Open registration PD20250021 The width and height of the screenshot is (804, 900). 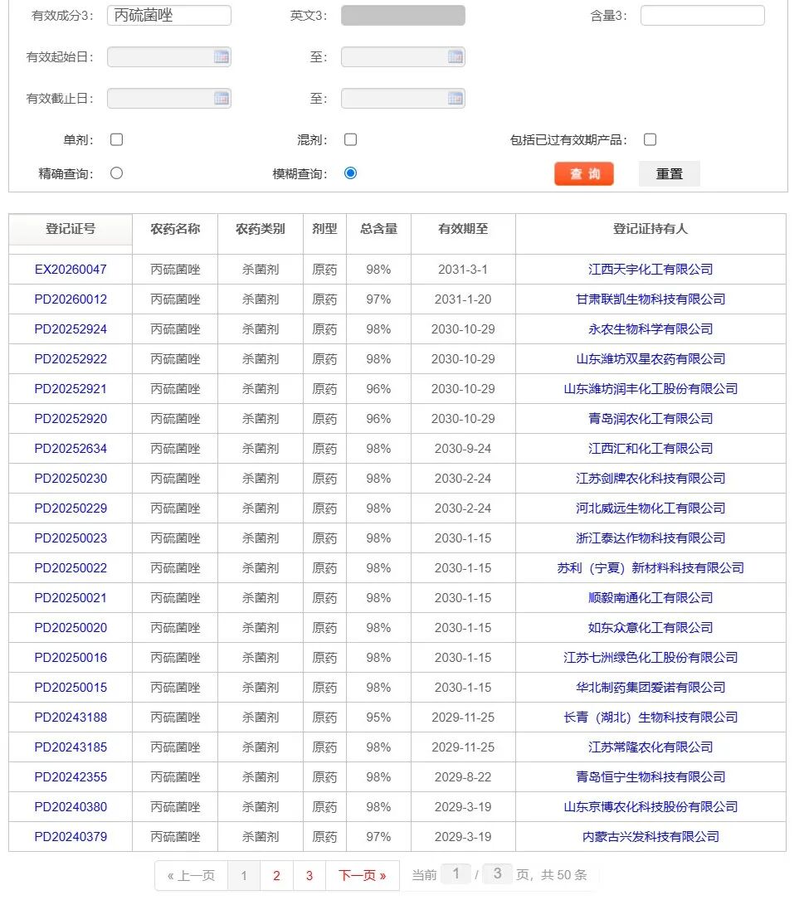click(x=71, y=597)
